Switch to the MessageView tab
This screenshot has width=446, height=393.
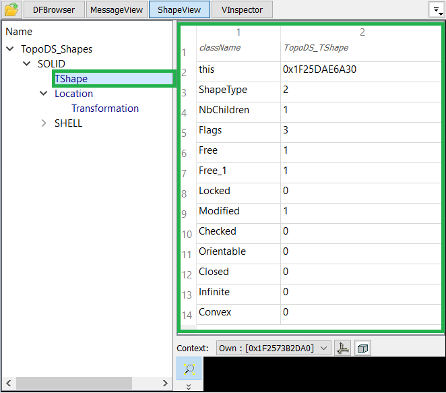point(116,9)
